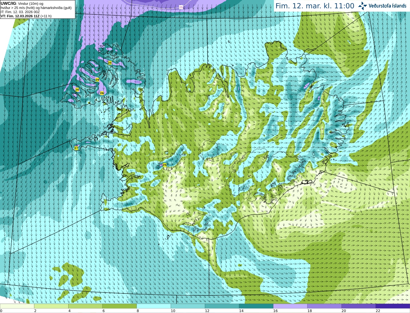Viewport: 410px width, 313px height.
Task: Click the legend scale value '18'
Action: click(x=309, y=311)
